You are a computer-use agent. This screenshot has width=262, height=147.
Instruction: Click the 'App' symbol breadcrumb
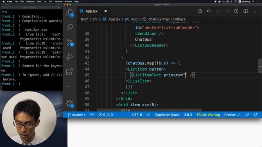click(134, 19)
